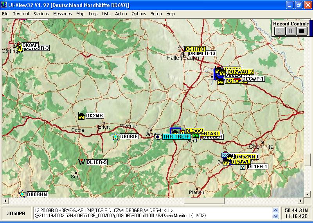Click the DL2AXJ yellow label

194,131
